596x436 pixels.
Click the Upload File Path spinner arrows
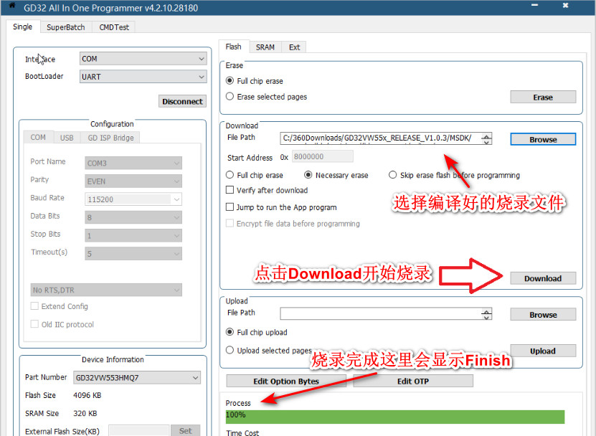pos(487,314)
